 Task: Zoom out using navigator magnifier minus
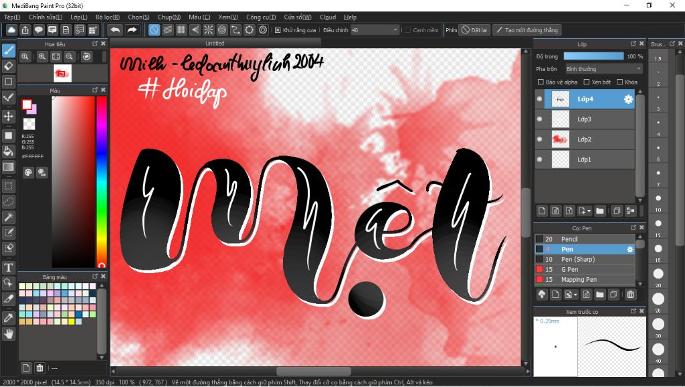[69, 56]
